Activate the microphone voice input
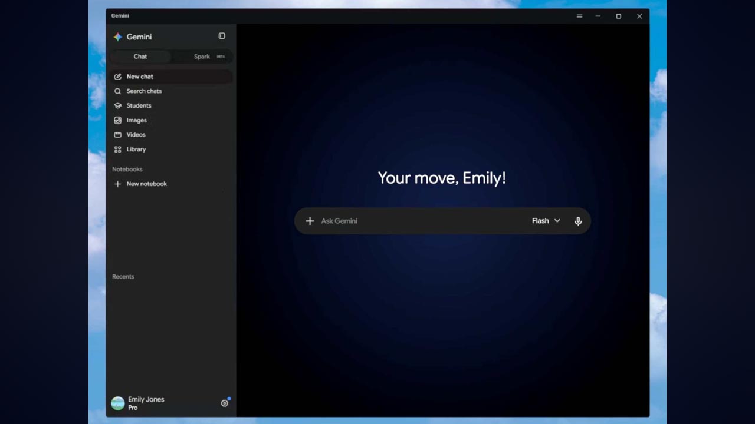Image resolution: width=755 pixels, height=424 pixels. (x=578, y=221)
